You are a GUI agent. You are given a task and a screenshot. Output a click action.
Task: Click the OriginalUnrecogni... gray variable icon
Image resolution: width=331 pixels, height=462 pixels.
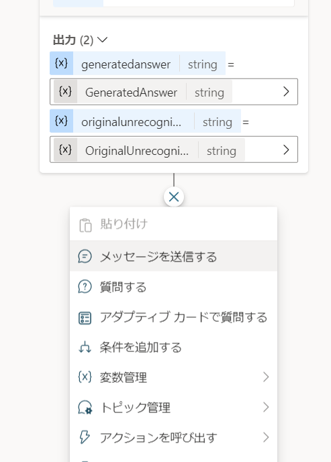65,150
